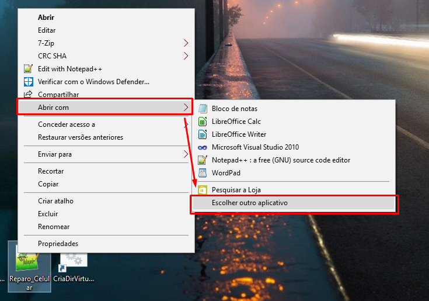Select Pesquisar a Loja
429x301 pixels.
coord(294,190)
